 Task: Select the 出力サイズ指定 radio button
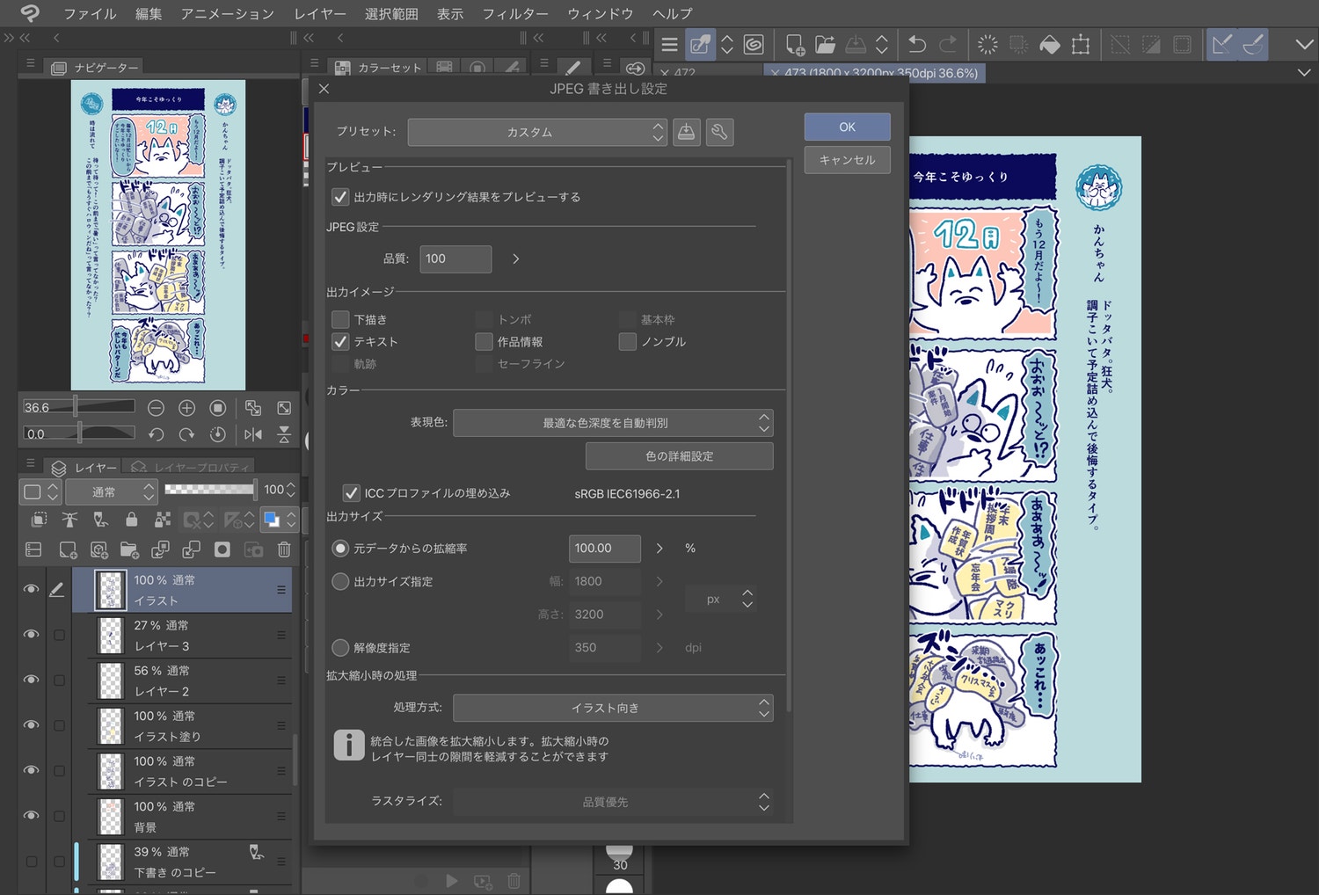(x=340, y=581)
